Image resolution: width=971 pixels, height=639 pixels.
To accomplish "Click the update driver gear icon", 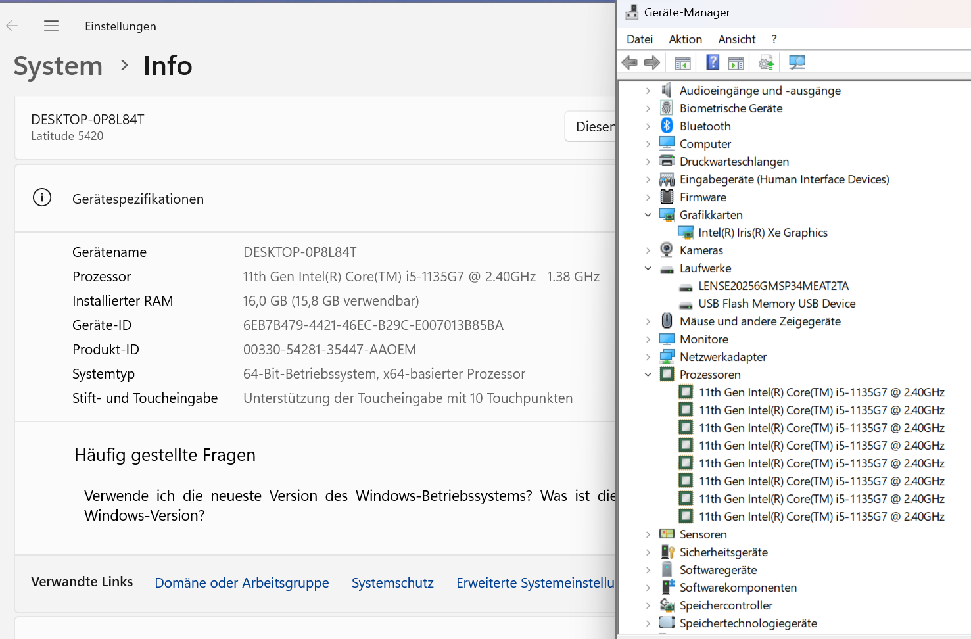I will (766, 62).
